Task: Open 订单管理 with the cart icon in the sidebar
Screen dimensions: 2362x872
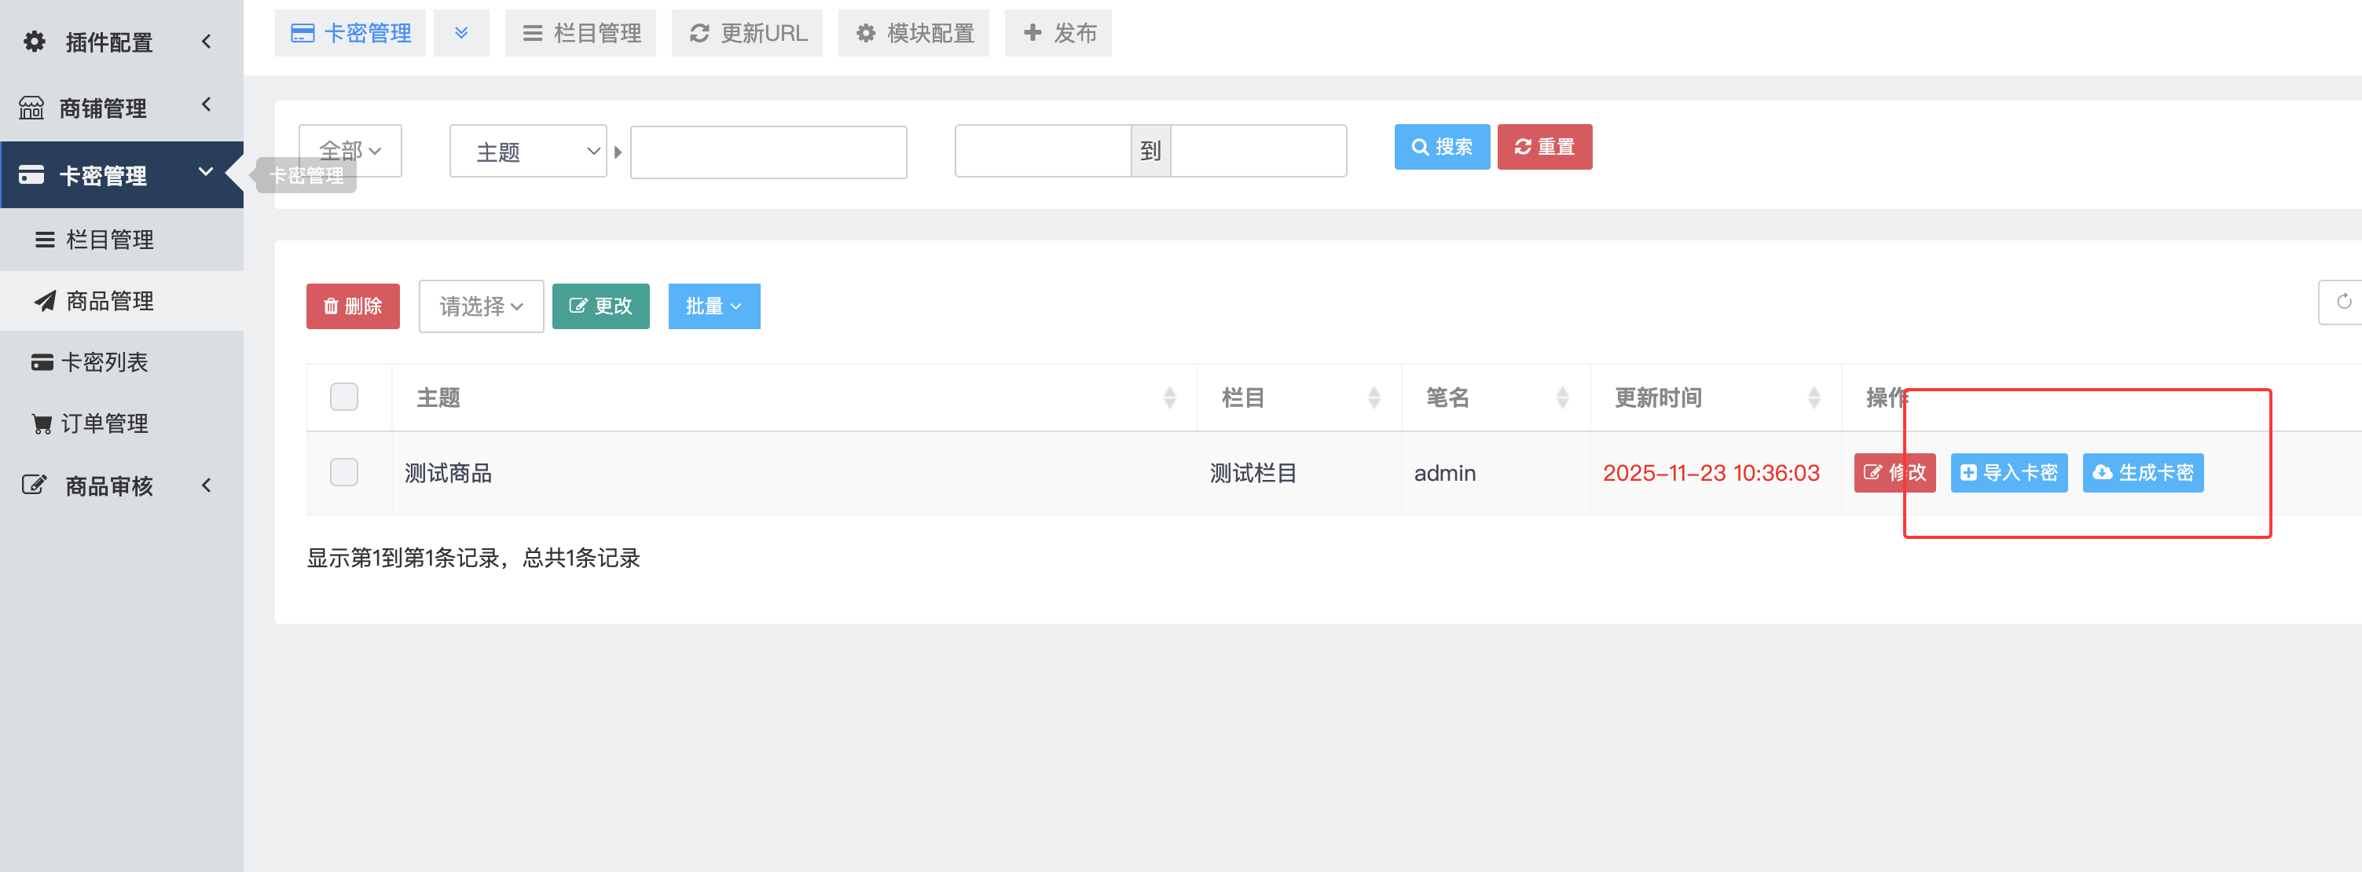Action: click(103, 423)
